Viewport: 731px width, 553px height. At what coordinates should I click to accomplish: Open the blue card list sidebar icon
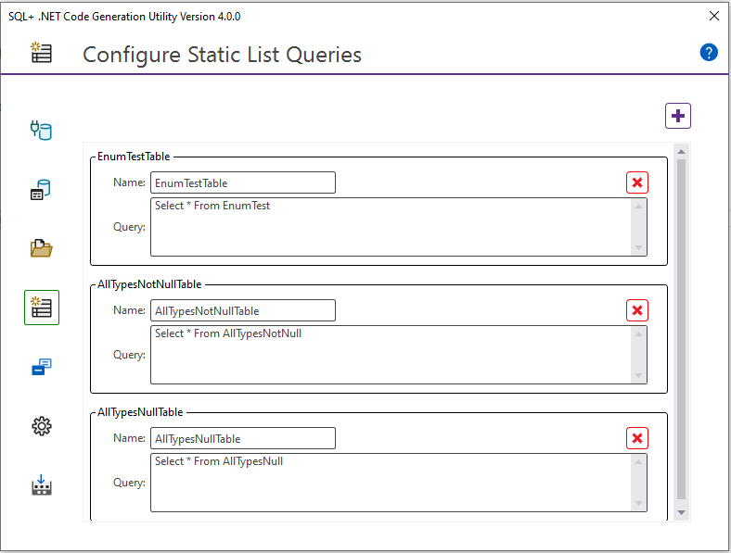click(41, 368)
